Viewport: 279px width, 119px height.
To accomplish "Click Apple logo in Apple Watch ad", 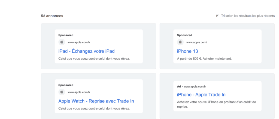I will click(62, 92).
